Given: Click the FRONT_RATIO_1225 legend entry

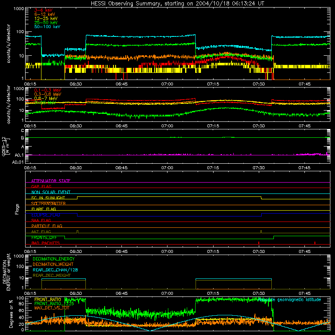Looking at the screenshot, I should [54, 304].
